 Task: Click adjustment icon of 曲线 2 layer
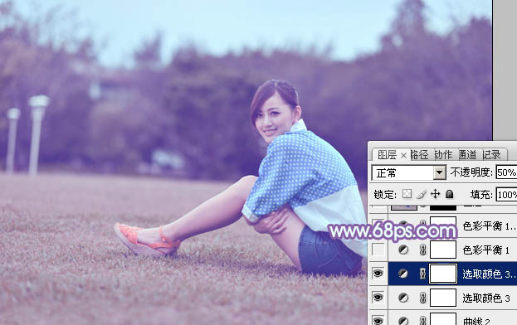point(403,321)
